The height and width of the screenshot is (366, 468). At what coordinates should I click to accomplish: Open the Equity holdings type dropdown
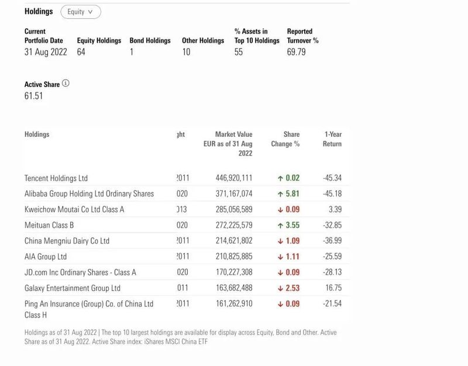(x=80, y=12)
